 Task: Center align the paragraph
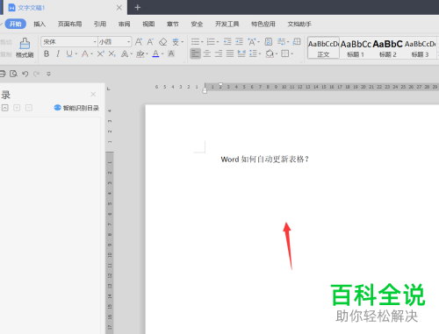[207, 53]
